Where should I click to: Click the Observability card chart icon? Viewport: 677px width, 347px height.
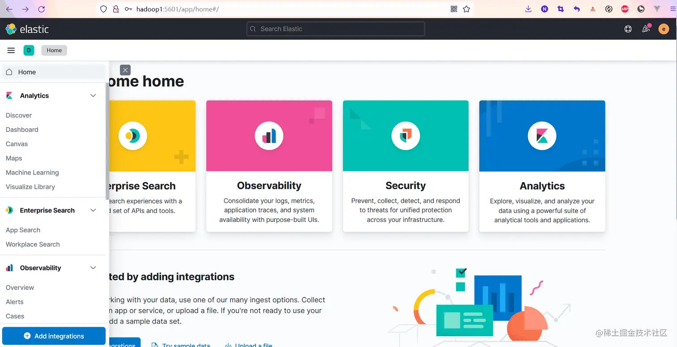[269, 136]
